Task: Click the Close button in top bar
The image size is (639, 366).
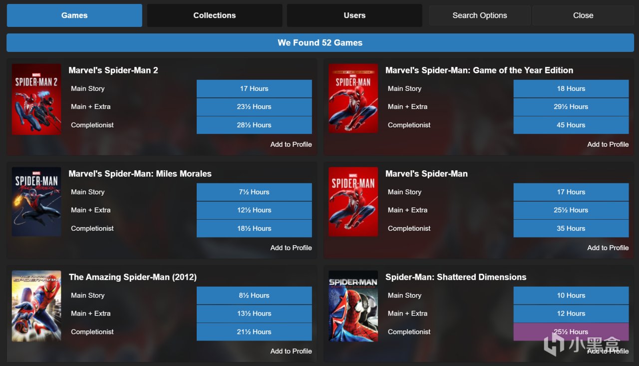Action: (583, 15)
